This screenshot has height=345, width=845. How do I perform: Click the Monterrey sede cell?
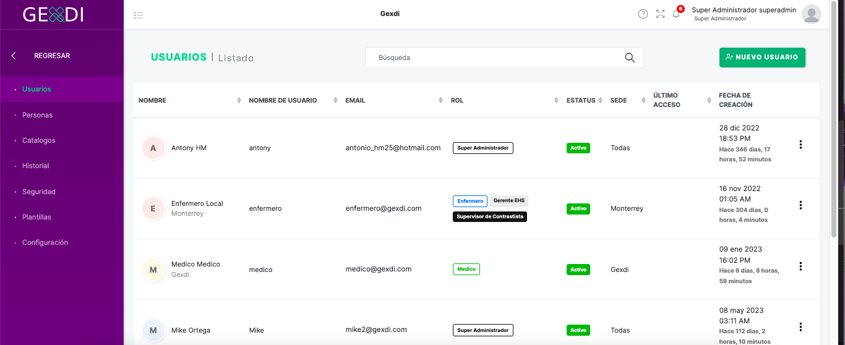click(x=627, y=208)
